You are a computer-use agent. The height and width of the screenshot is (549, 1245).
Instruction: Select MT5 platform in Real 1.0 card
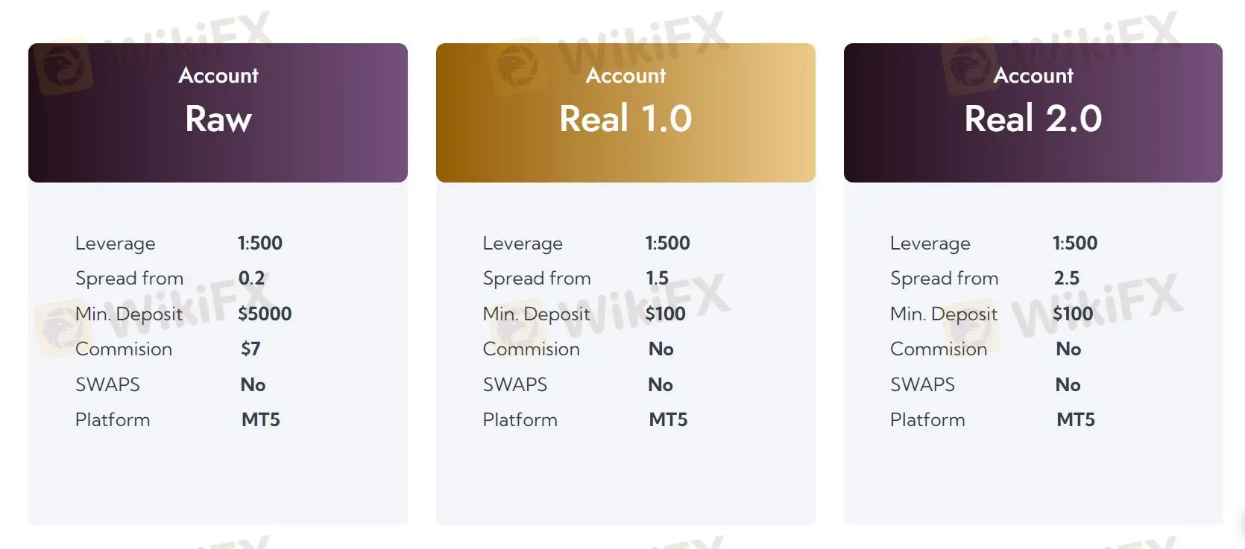tap(668, 419)
